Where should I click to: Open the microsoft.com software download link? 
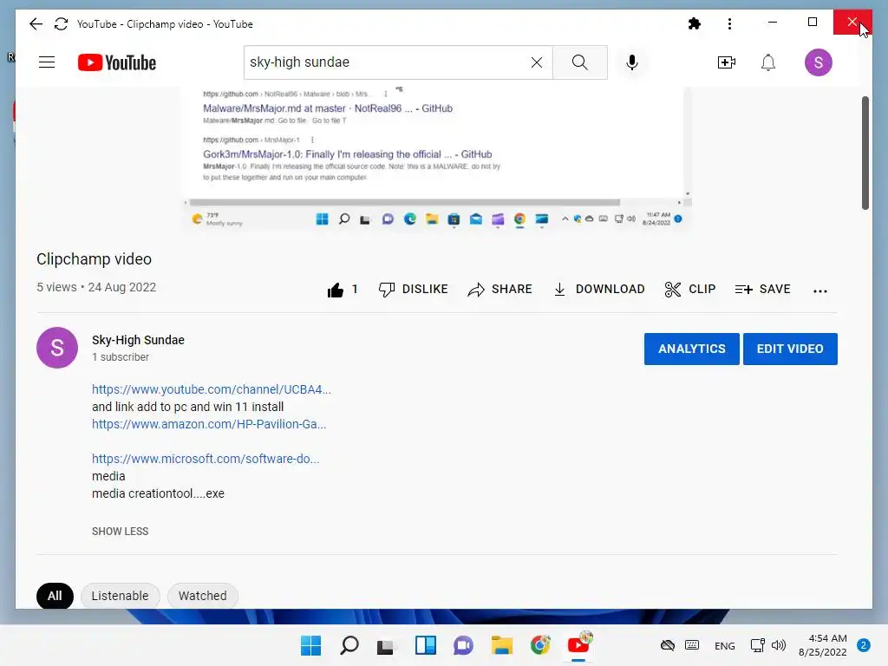206,459
